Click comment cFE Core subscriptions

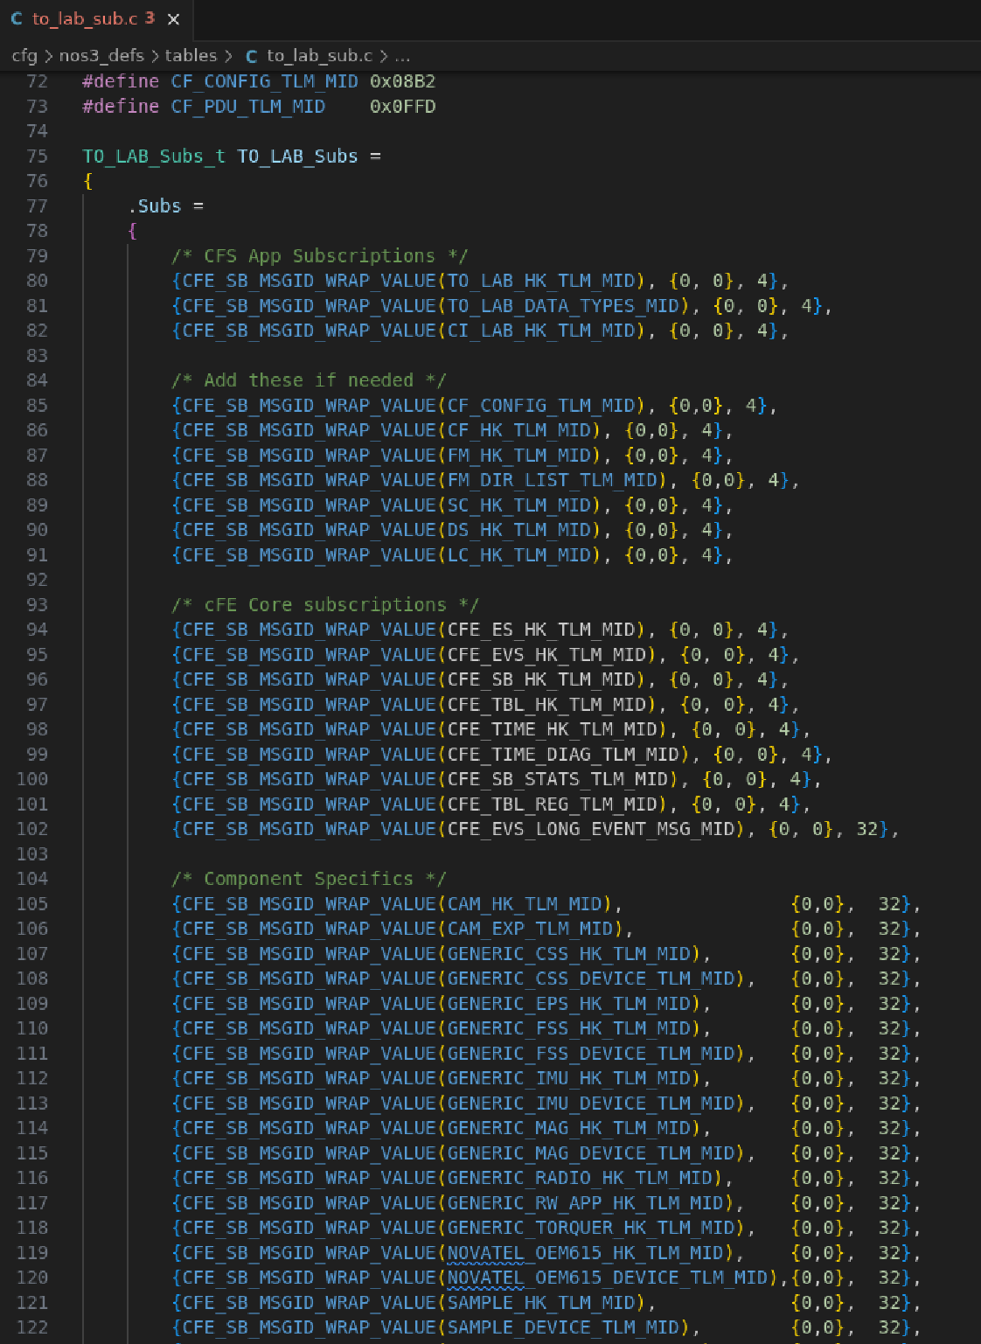pyautogui.click(x=325, y=605)
